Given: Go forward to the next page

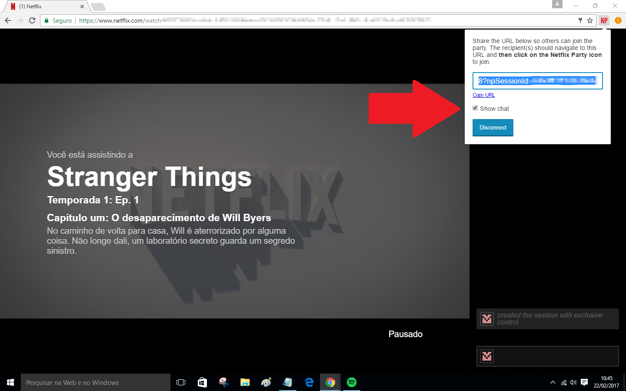Looking at the screenshot, I should pos(20,20).
